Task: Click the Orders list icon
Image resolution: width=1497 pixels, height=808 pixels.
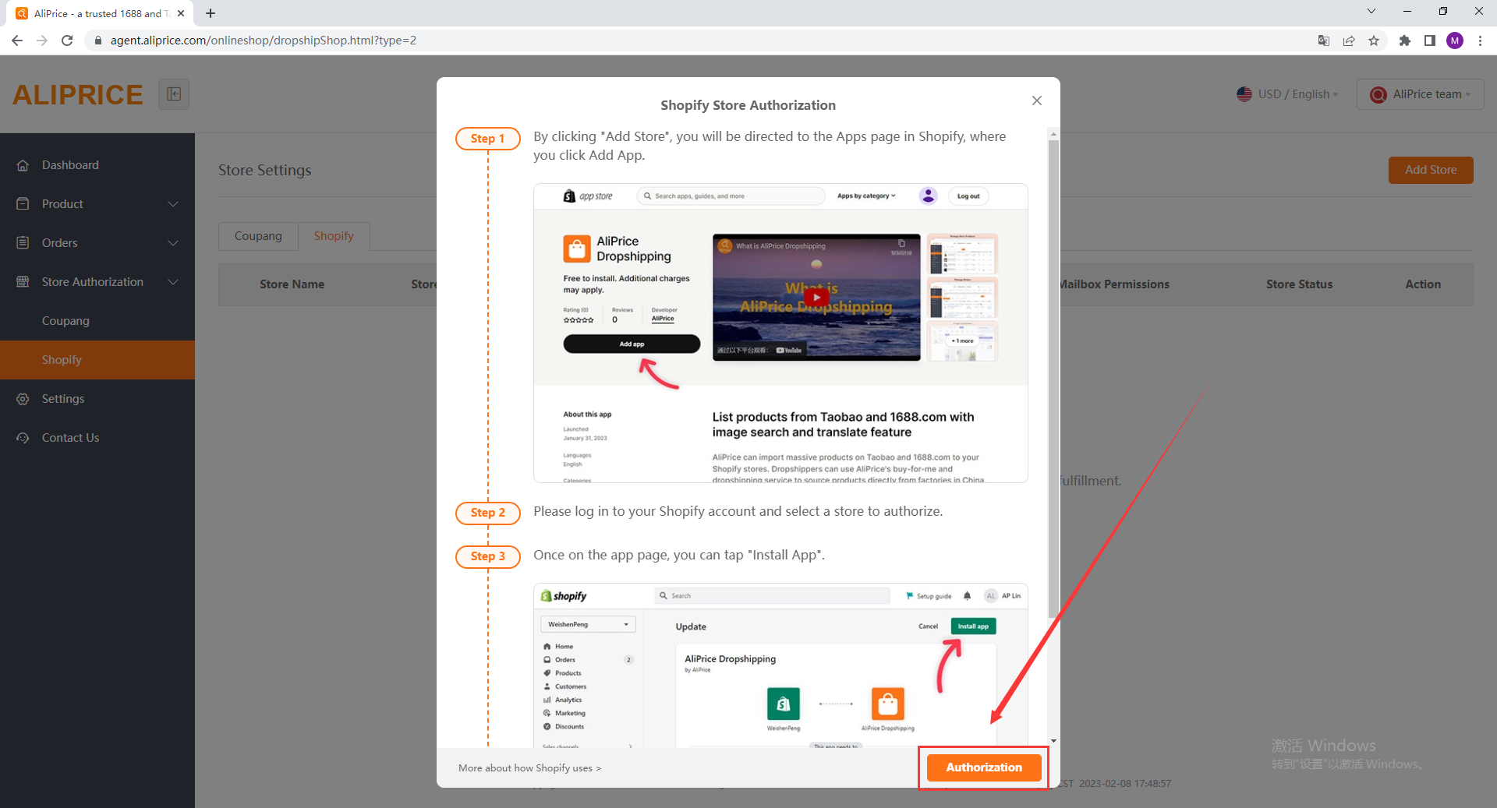Action: click(x=23, y=242)
